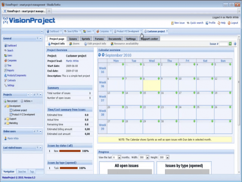Screen dimensions: 242x182
Task: Open Quick search from the top toolbar
Action: [x=188, y=23]
